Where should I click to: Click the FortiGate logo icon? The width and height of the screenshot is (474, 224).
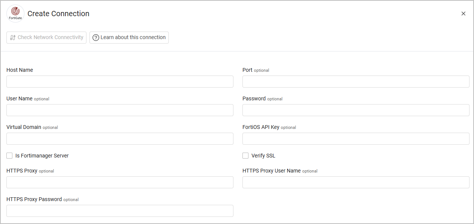pyautogui.click(x=15, y=14)
